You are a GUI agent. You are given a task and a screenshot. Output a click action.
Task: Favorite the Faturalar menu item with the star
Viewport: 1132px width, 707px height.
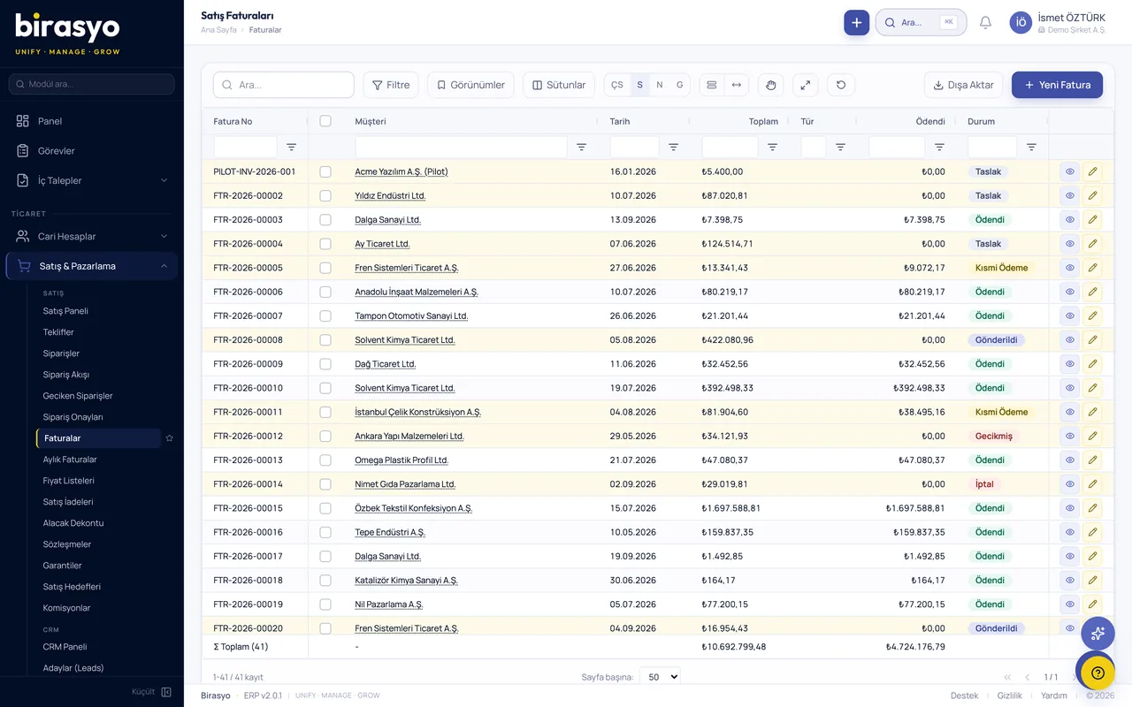pos(169,438)
